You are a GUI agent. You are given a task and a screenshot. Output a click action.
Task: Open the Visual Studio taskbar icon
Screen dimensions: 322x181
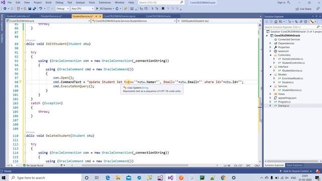pos(171,177)
